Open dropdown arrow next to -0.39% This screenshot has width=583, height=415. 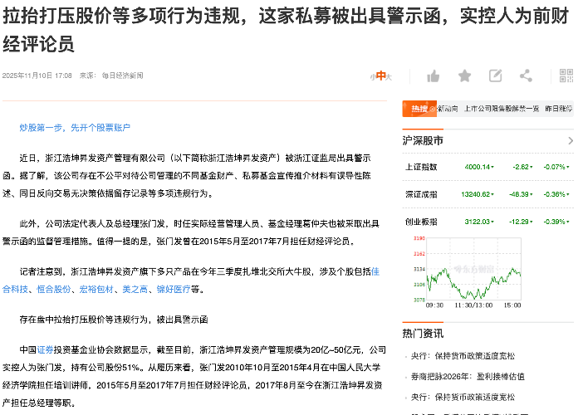point(568,222)
